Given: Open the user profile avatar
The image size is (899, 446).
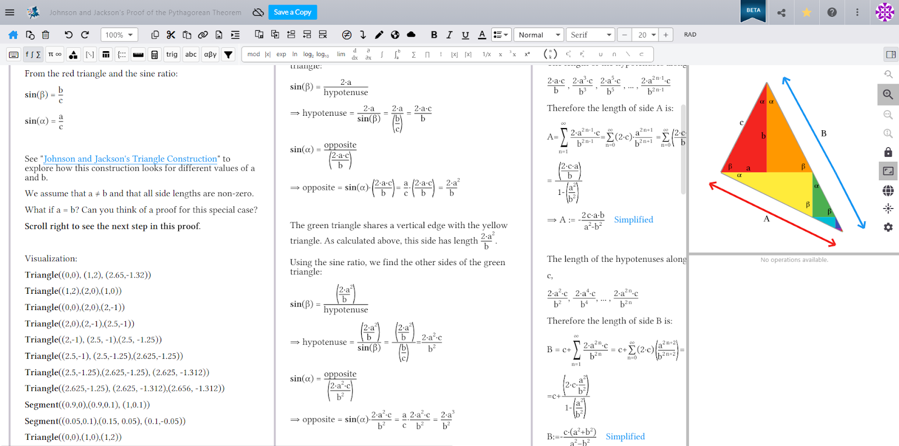Looking at the screenshot, I should (884, 12).
